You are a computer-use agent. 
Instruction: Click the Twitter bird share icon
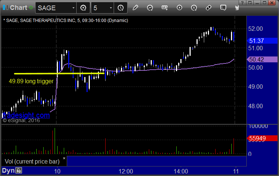237,8
